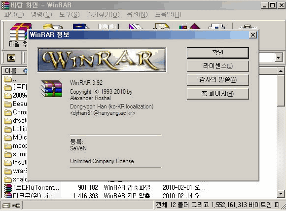Select the mpop folder icon
The height and width of the screenshot is (211, 286).
(x=8, y=146)
